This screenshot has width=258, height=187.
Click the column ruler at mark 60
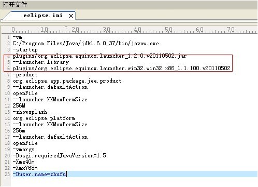point(199,30)
